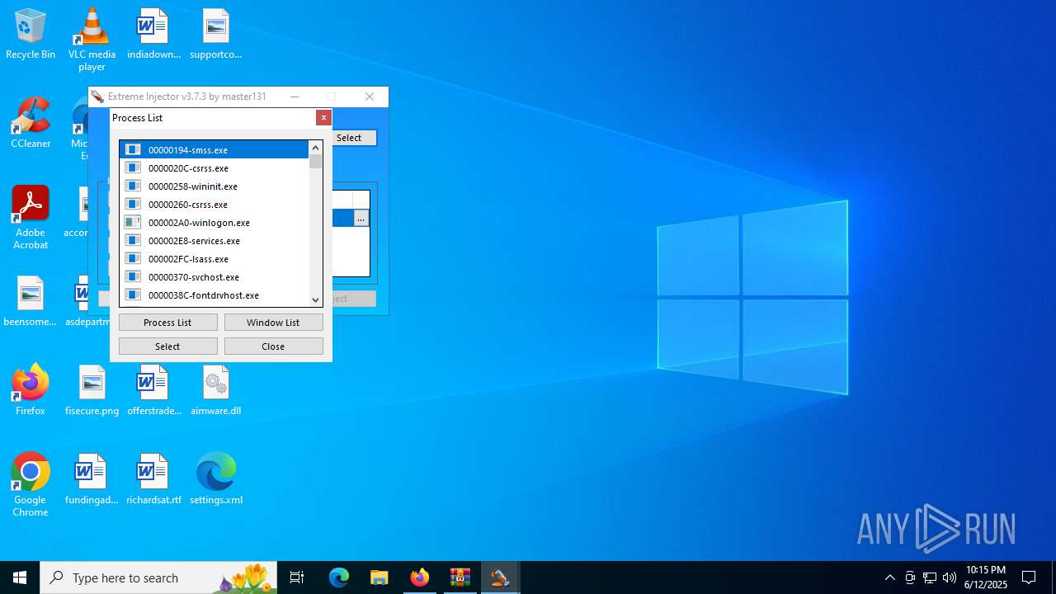Click Extreme Injector taskbar icon
Screen dimensions: 1056x594
click(x=500, y=577)
